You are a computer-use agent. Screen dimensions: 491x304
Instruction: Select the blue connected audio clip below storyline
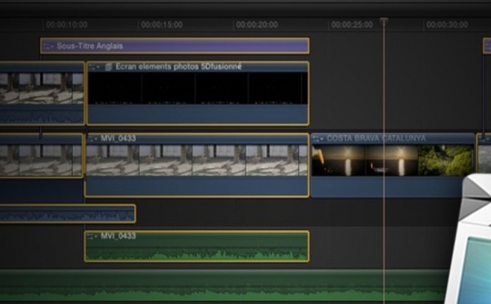click(68, 214)
